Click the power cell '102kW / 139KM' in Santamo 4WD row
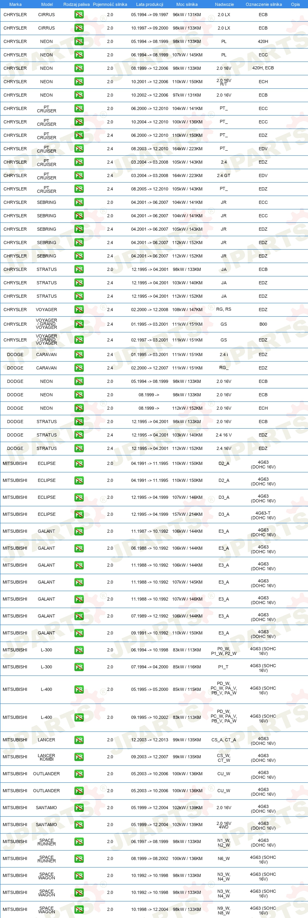 pos(187,825)
